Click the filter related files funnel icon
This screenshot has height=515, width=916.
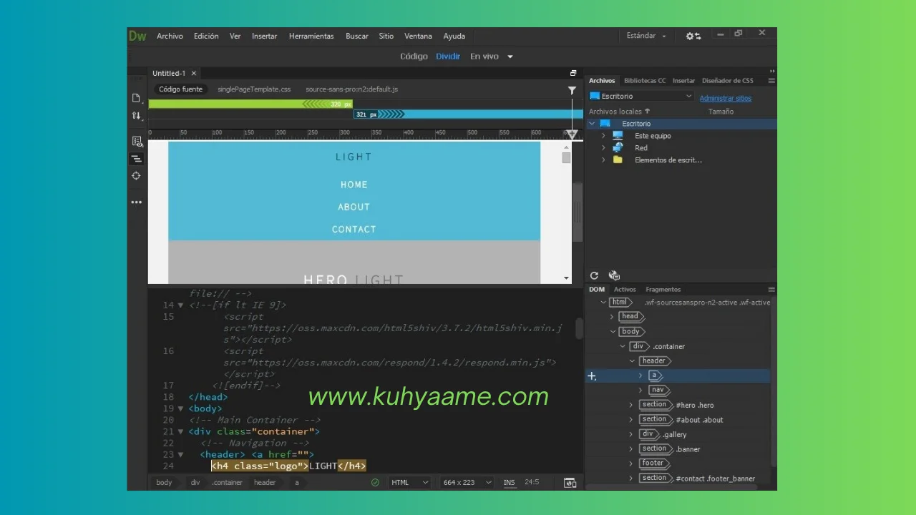coord(572,90)
